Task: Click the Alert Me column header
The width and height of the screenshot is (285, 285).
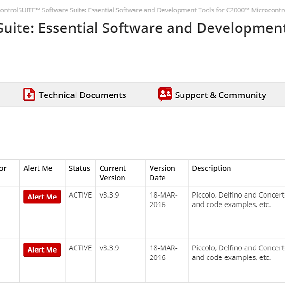Action: pos(38,168)
